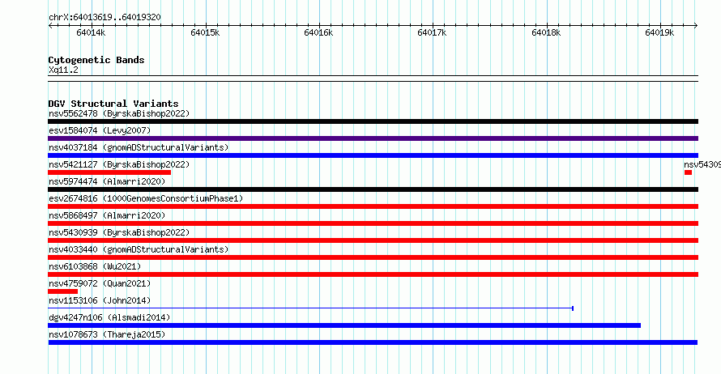
Task: Select the red esv2674816 variant bar
Action: [373, 206]
